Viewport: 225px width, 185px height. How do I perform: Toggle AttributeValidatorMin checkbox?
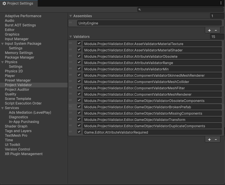[x=79, y=68]
